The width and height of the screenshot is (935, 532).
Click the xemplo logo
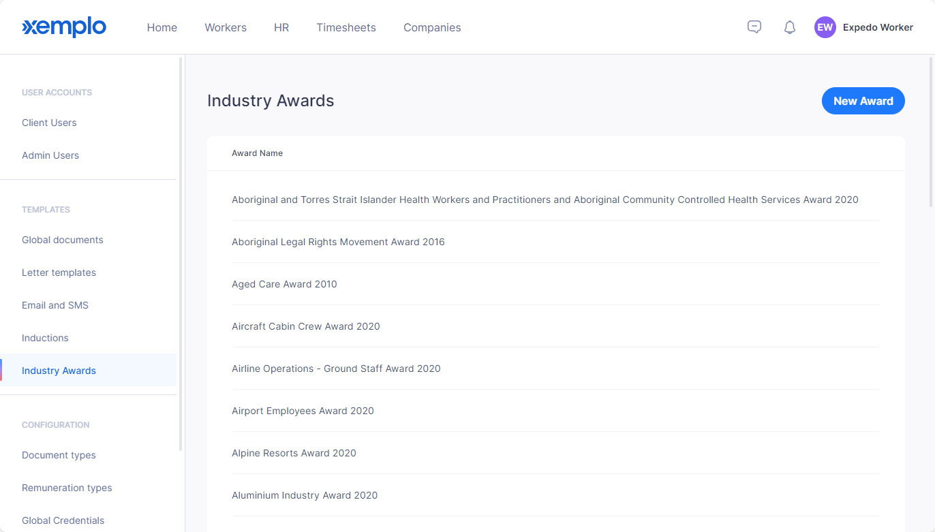pyautogui.click(x=64, y=27)
